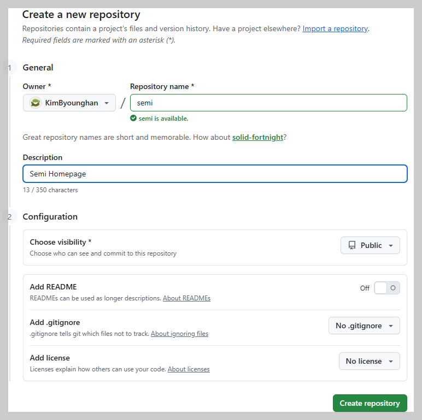Click the Create a new repository title
The image size is (422, 420).
(x=81, y=15)
